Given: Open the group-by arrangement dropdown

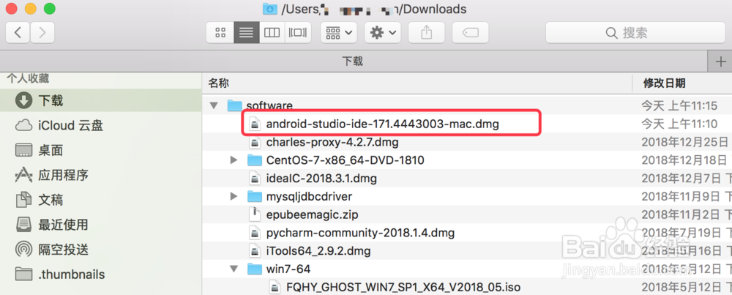Looking at the screenshot, I should [x=339, y=33].
